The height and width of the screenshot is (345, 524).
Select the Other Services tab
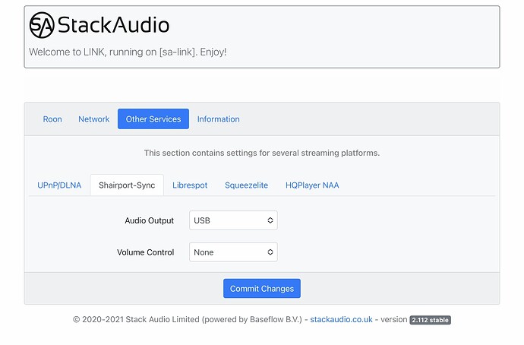[x=153, y=119]
